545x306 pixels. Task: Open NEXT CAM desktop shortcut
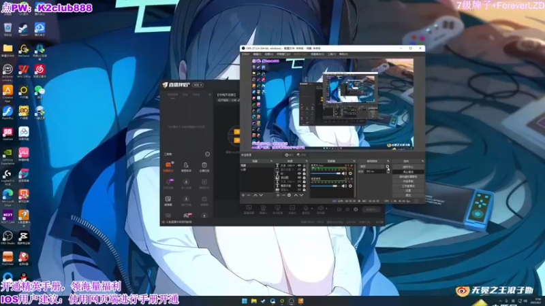coord(7,217)
